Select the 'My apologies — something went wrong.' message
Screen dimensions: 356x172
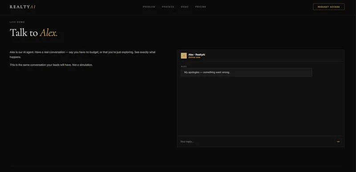(246, 72)
